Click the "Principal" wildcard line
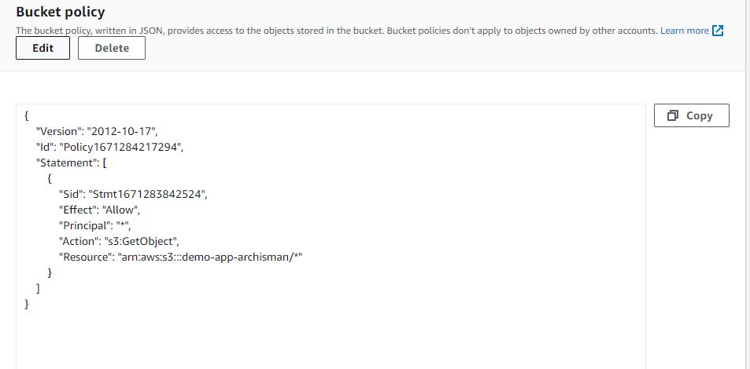Screen dimensions: 750x369 [x=94, y=226]
